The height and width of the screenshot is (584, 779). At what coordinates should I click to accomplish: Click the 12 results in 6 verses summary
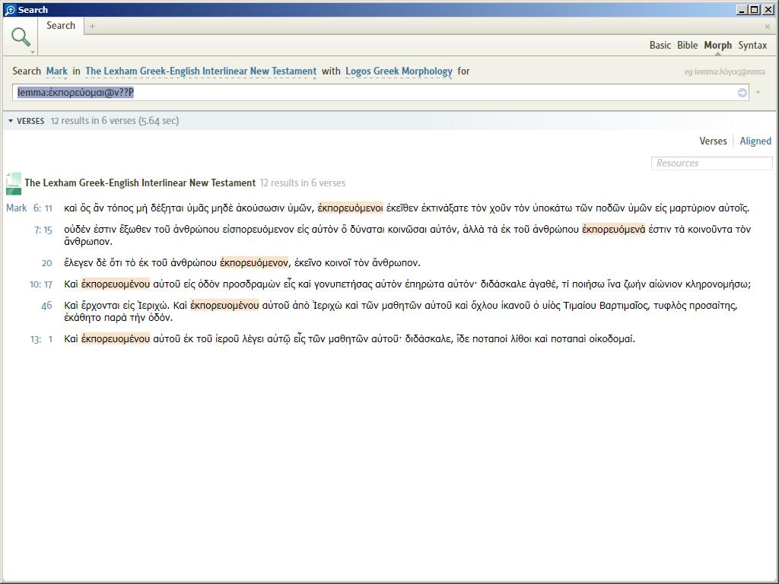303,183
